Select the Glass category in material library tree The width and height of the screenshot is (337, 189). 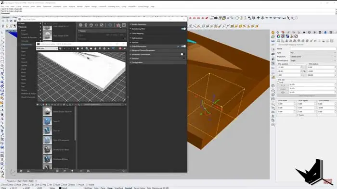click(x=23, y=59)
